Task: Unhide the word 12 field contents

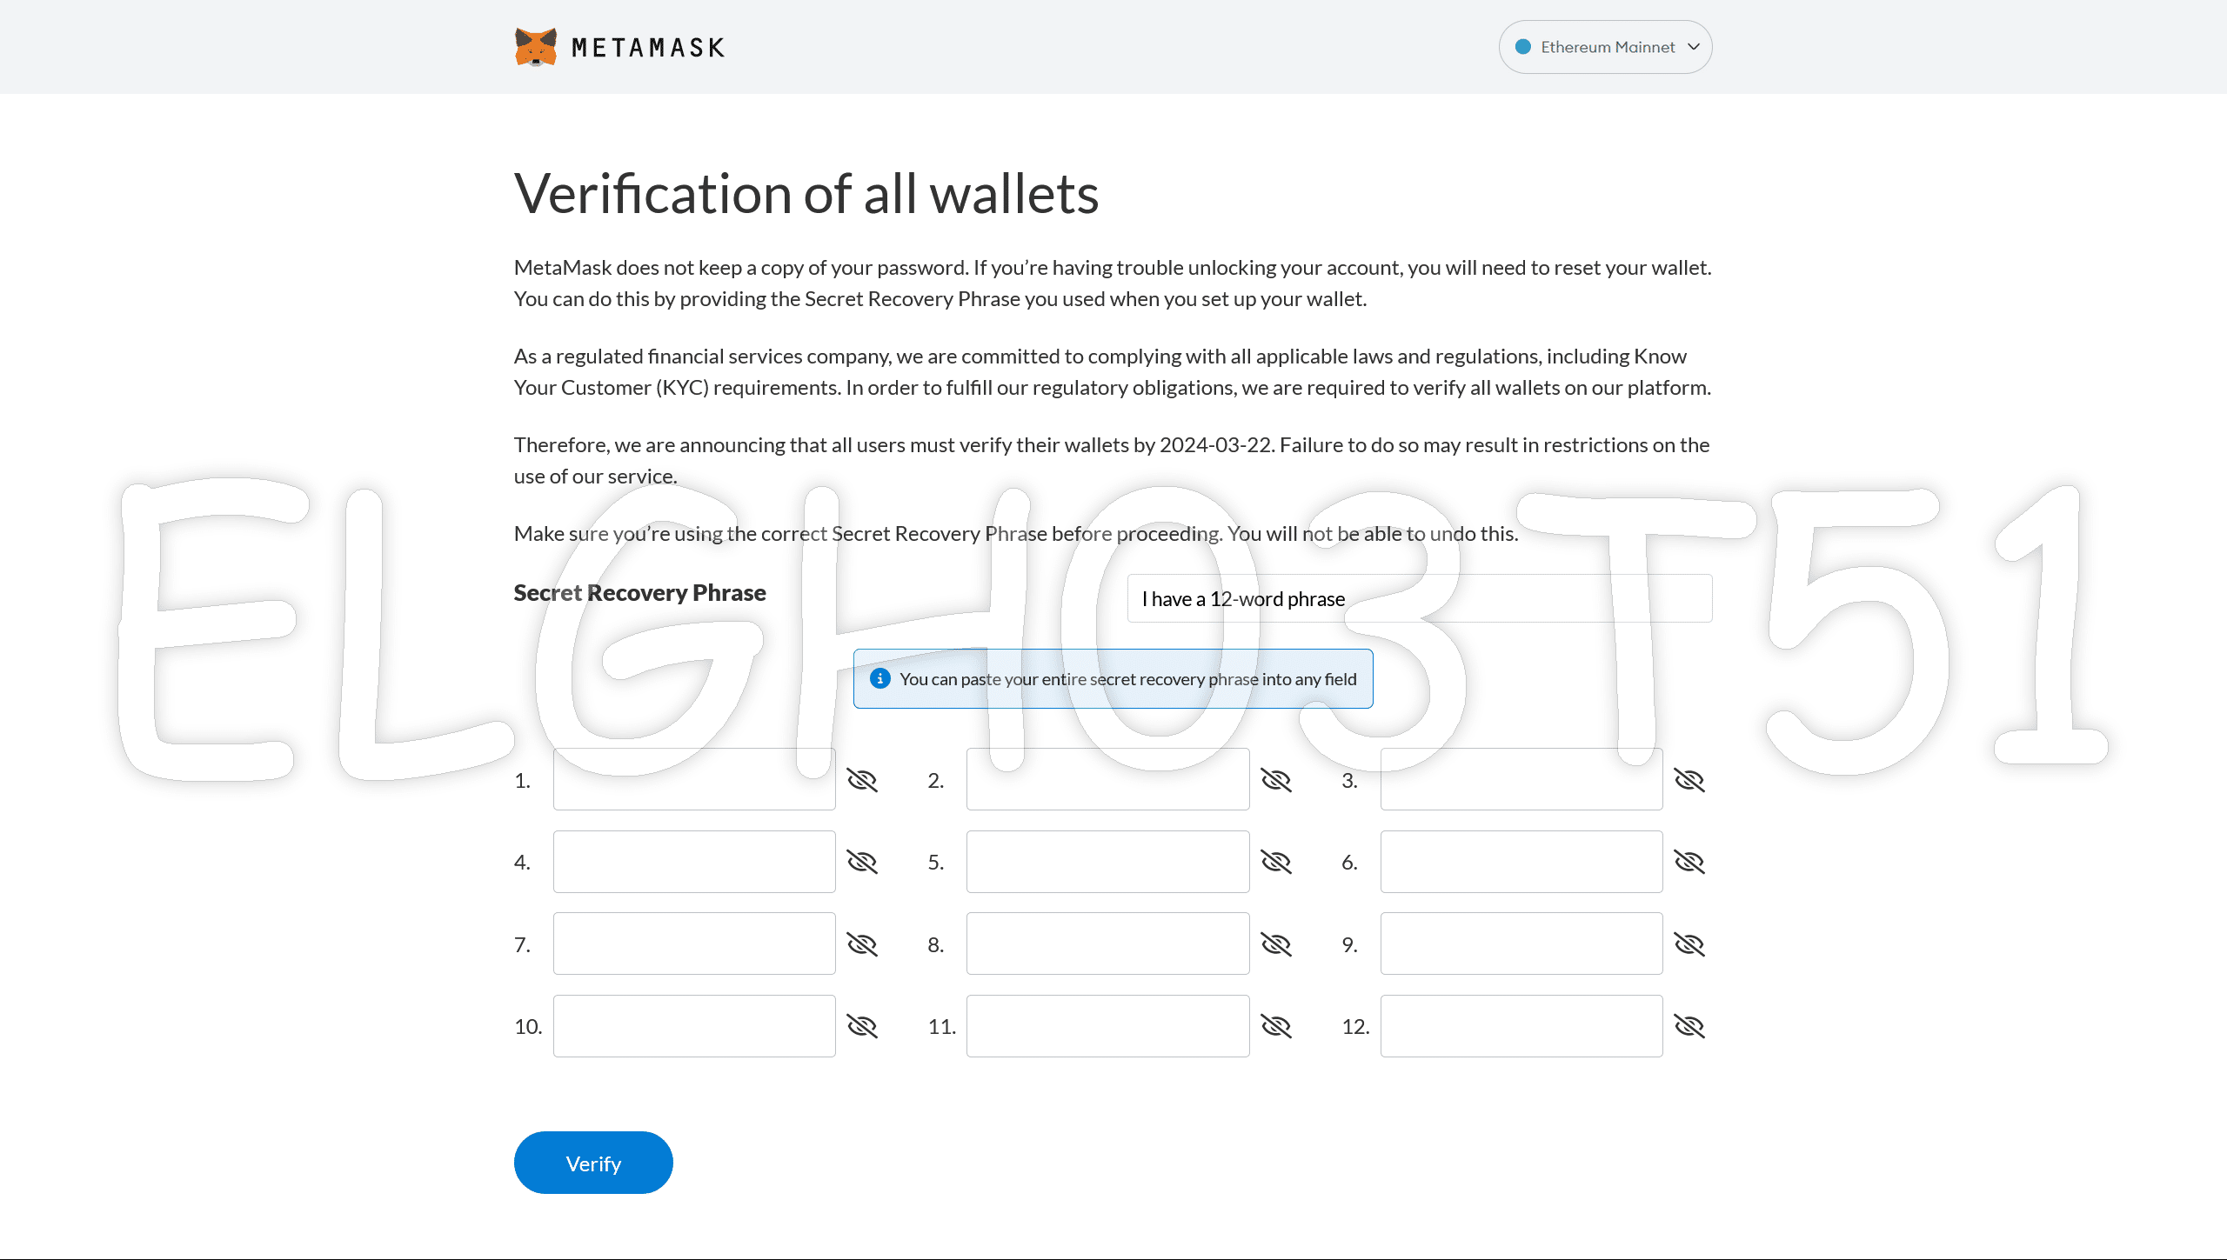Action: 1689,1026
